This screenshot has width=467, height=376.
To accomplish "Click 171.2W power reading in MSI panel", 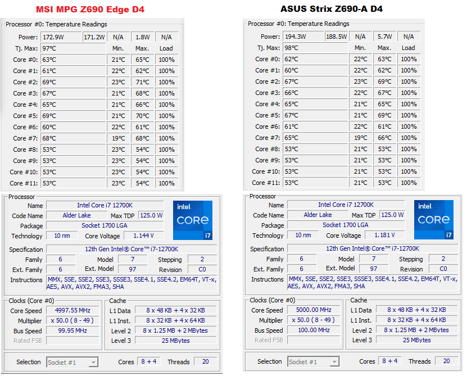I will click(94, 37).
